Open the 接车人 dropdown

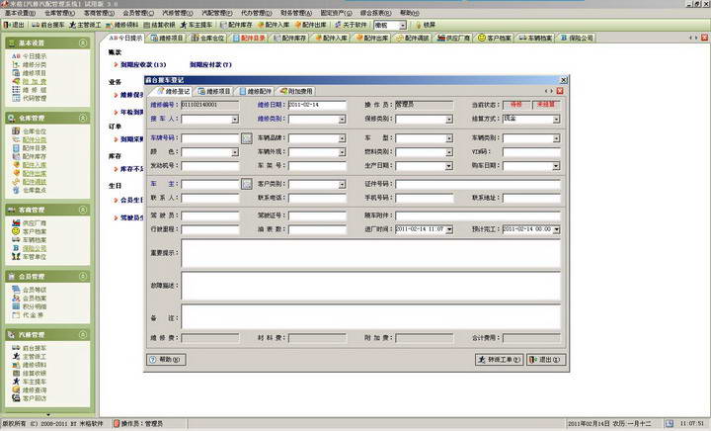(235, 120)
